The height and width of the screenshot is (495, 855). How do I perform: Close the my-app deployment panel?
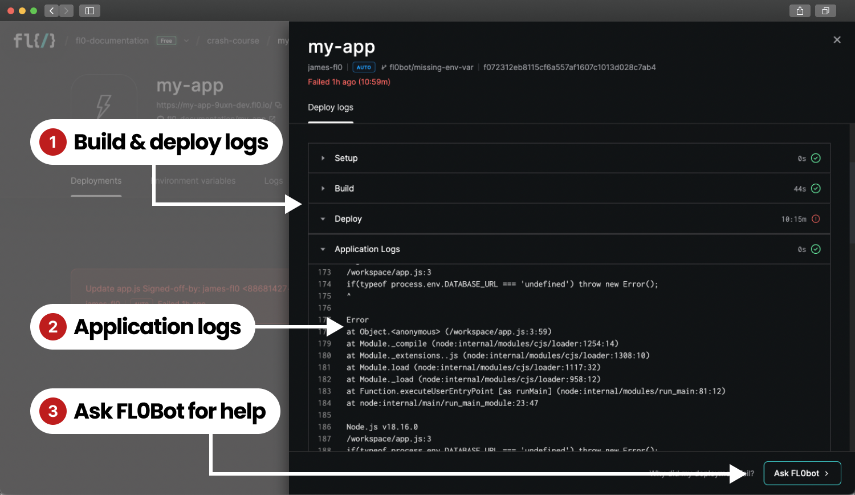click(x=837, y=40)
